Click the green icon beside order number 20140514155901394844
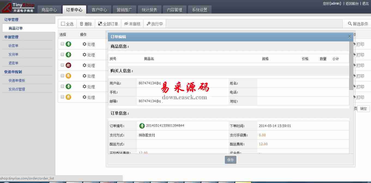371x183 pixels. pos(142,126)
